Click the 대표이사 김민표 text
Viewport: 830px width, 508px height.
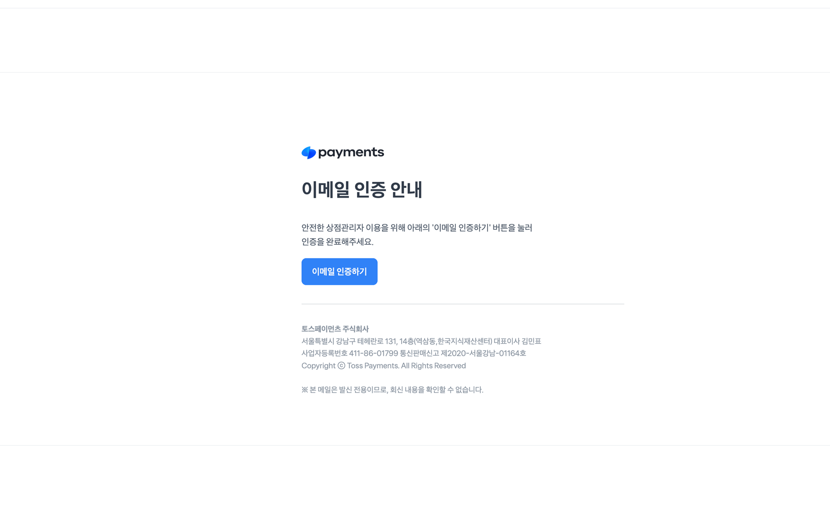click(517, 341)
